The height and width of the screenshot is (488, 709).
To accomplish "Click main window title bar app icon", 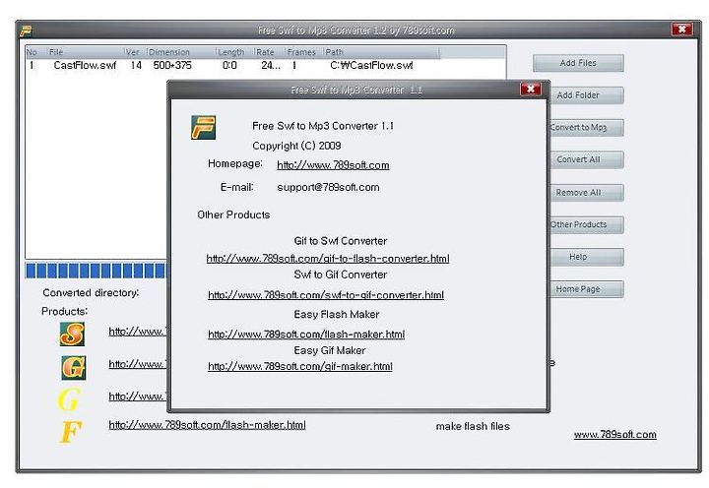I will point(26,30).
